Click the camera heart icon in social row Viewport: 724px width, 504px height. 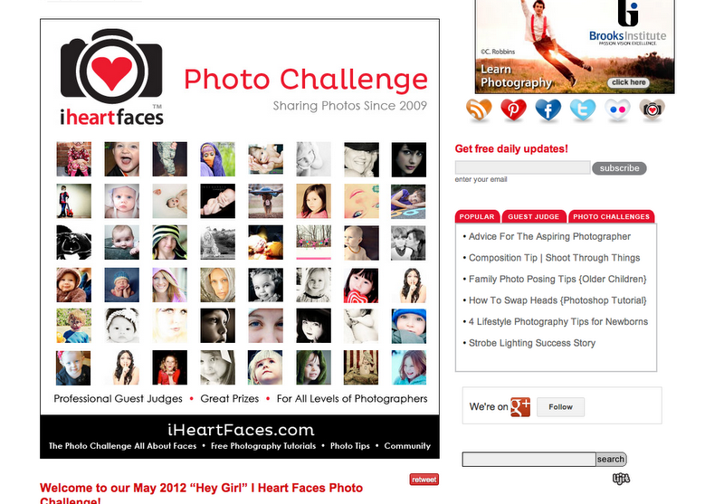click(652, 109)
